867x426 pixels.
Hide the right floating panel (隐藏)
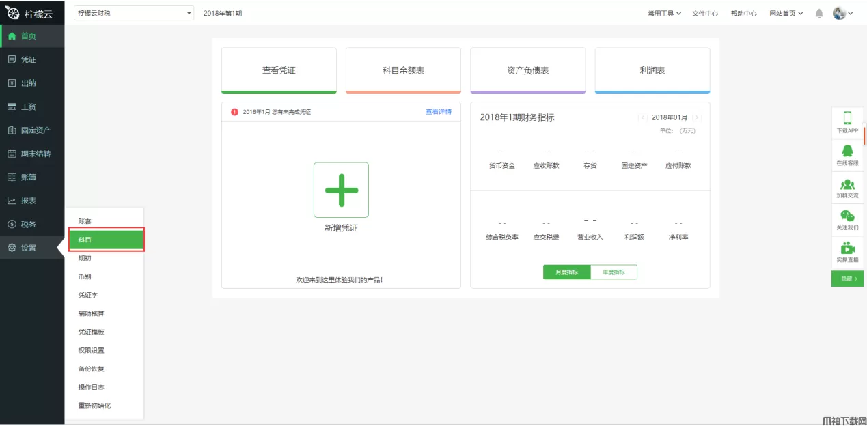coord(847,279)
